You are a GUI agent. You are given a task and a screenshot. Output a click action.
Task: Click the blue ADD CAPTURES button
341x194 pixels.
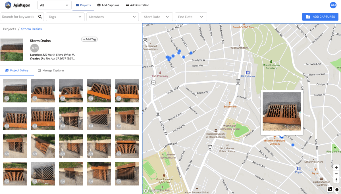[320, 17]
